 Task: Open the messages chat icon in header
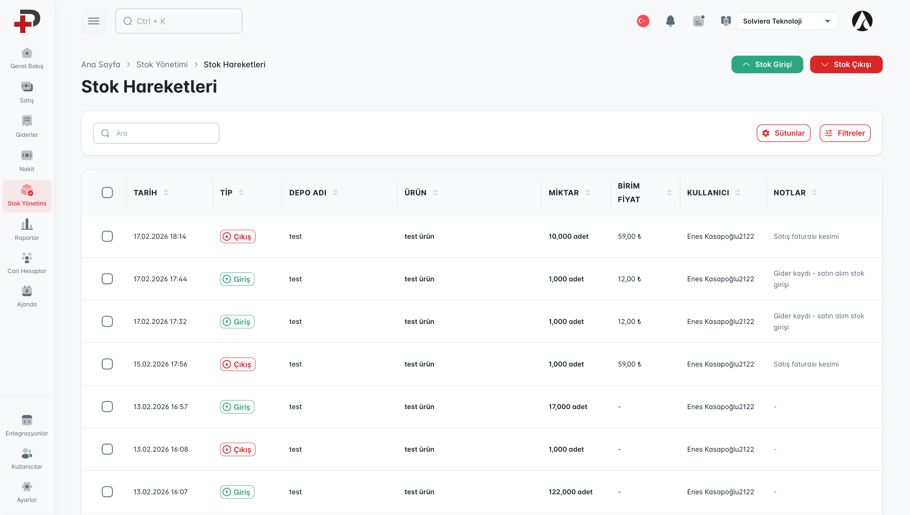pyautogui.click(x=698, y=21)
